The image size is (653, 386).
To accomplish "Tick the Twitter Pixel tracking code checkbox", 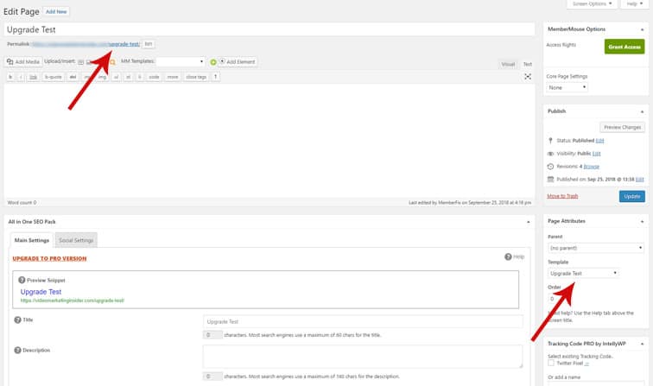I will coord(551,363).
